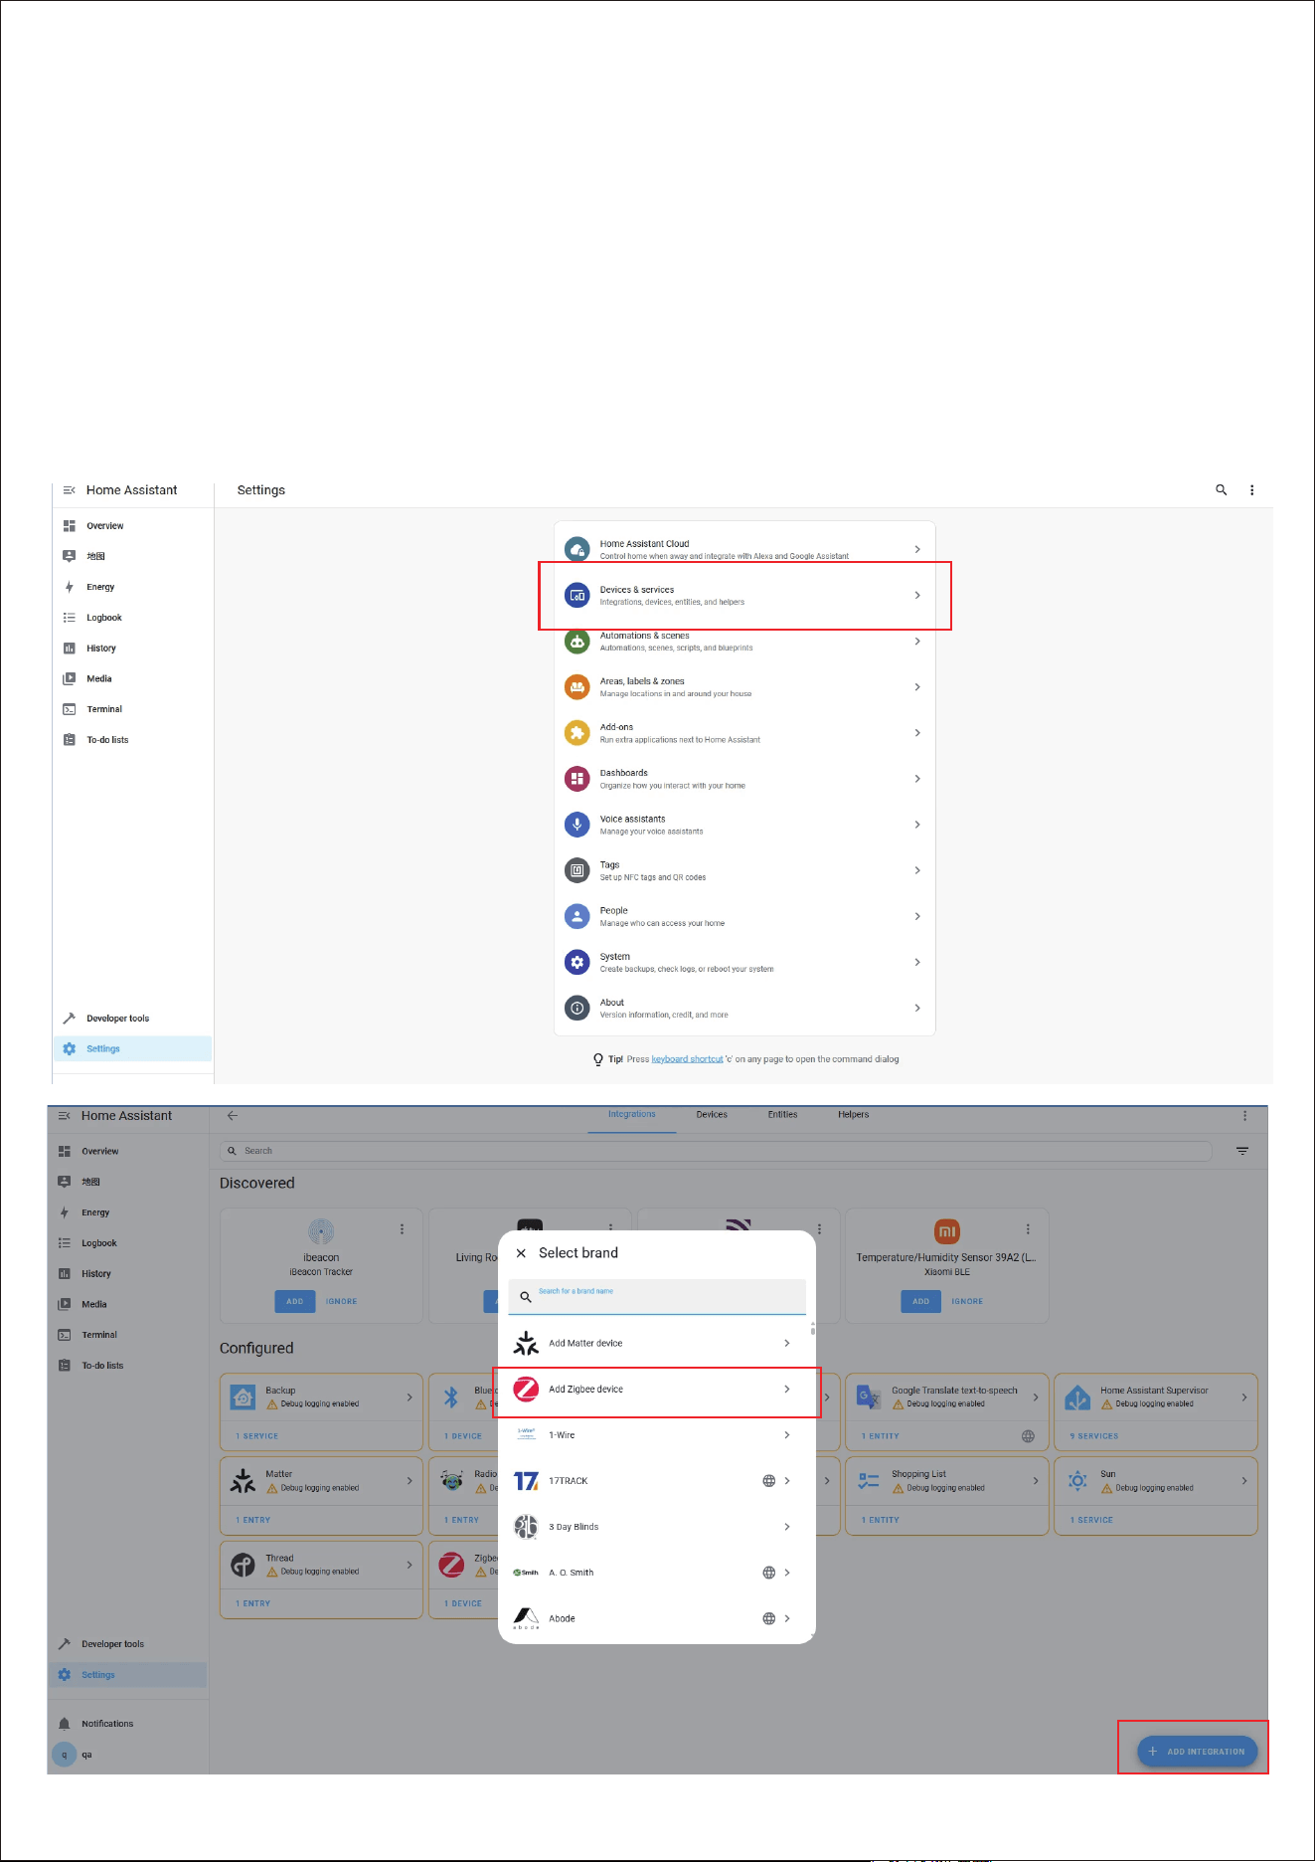Expand 1-Wire brand entry
This screenshot has height=1862, width=1316.
click(x=657, y=1435)
